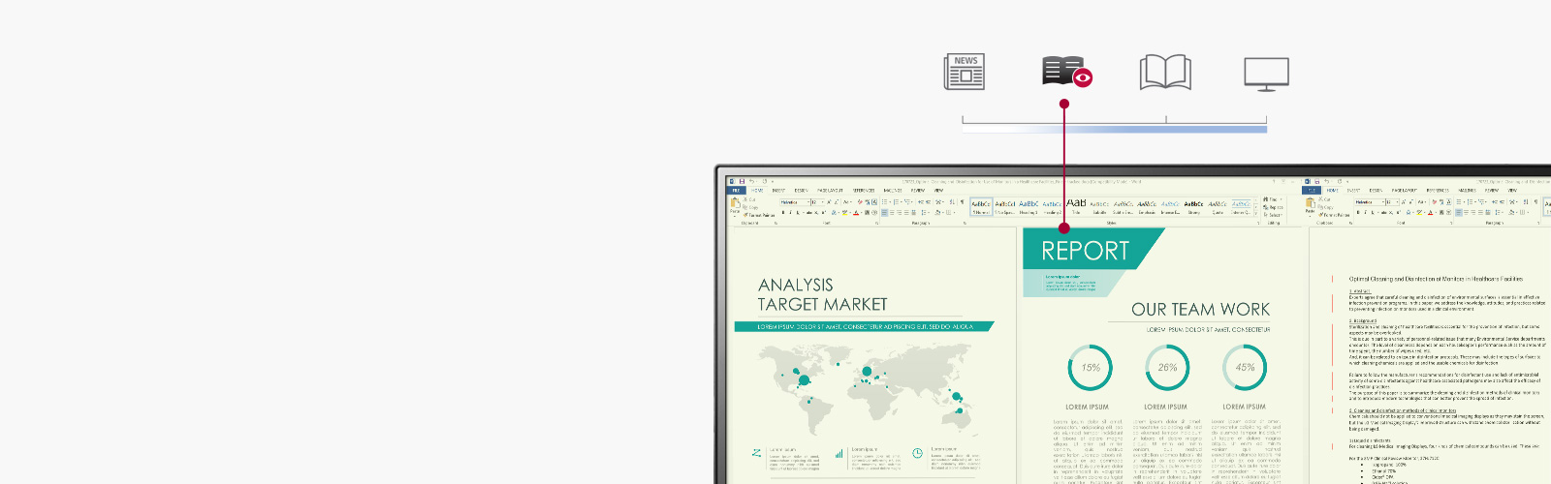Click the Paste icon in left Word ribbon

736,204
